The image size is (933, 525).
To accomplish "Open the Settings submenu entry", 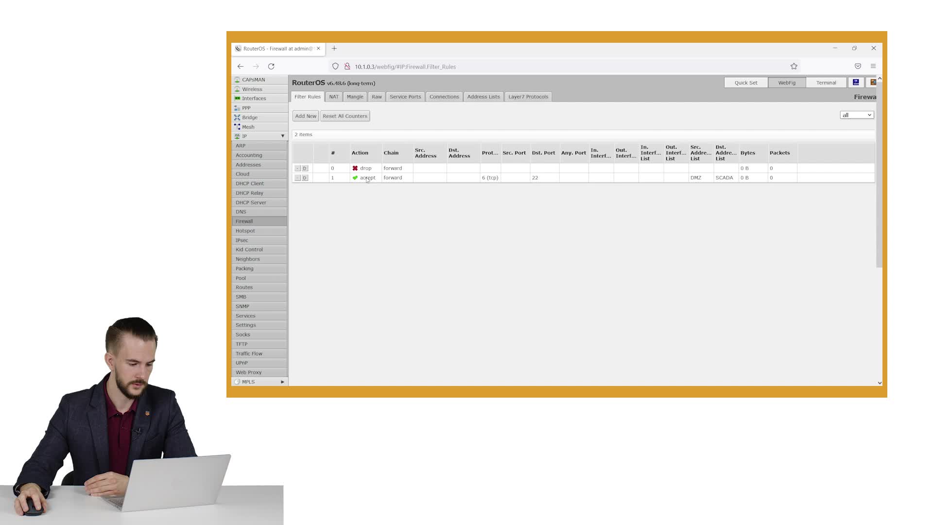I will 259,325.
